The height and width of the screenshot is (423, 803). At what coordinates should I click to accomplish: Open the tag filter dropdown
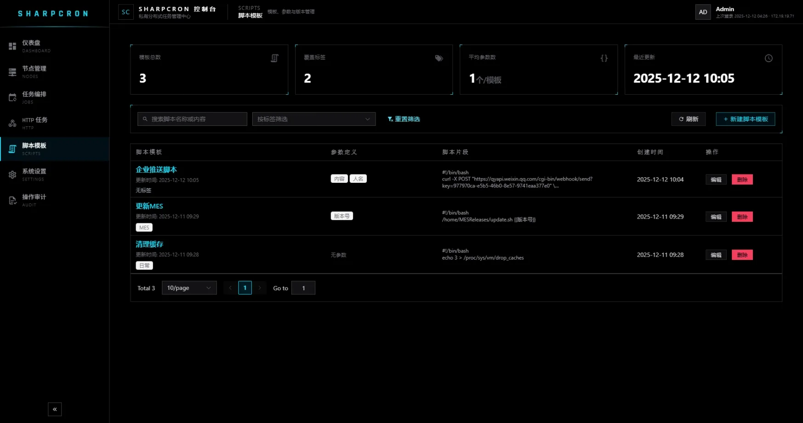pos(313,119)
